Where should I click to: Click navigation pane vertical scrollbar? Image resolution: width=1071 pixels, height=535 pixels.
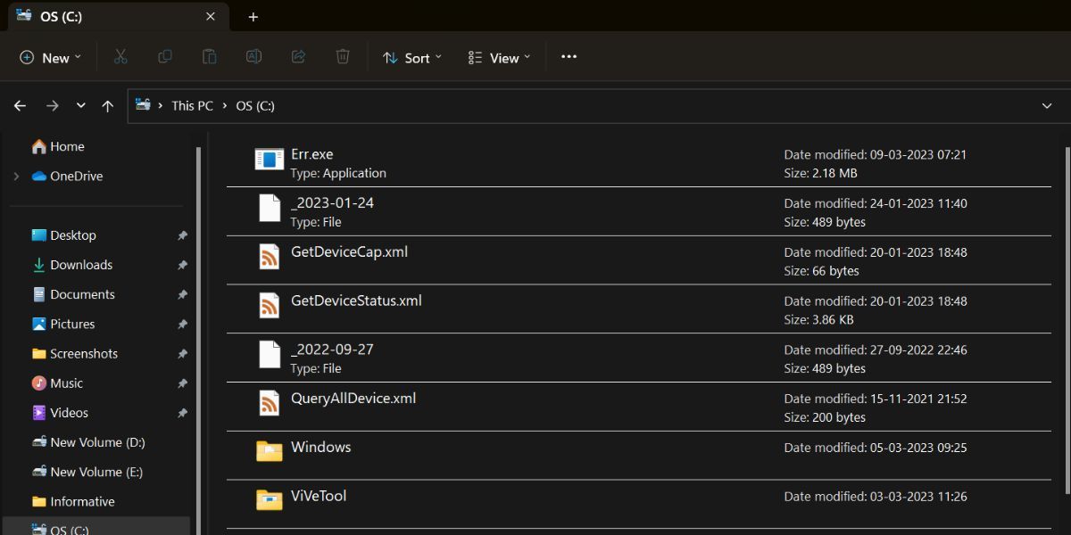(198, 339)
